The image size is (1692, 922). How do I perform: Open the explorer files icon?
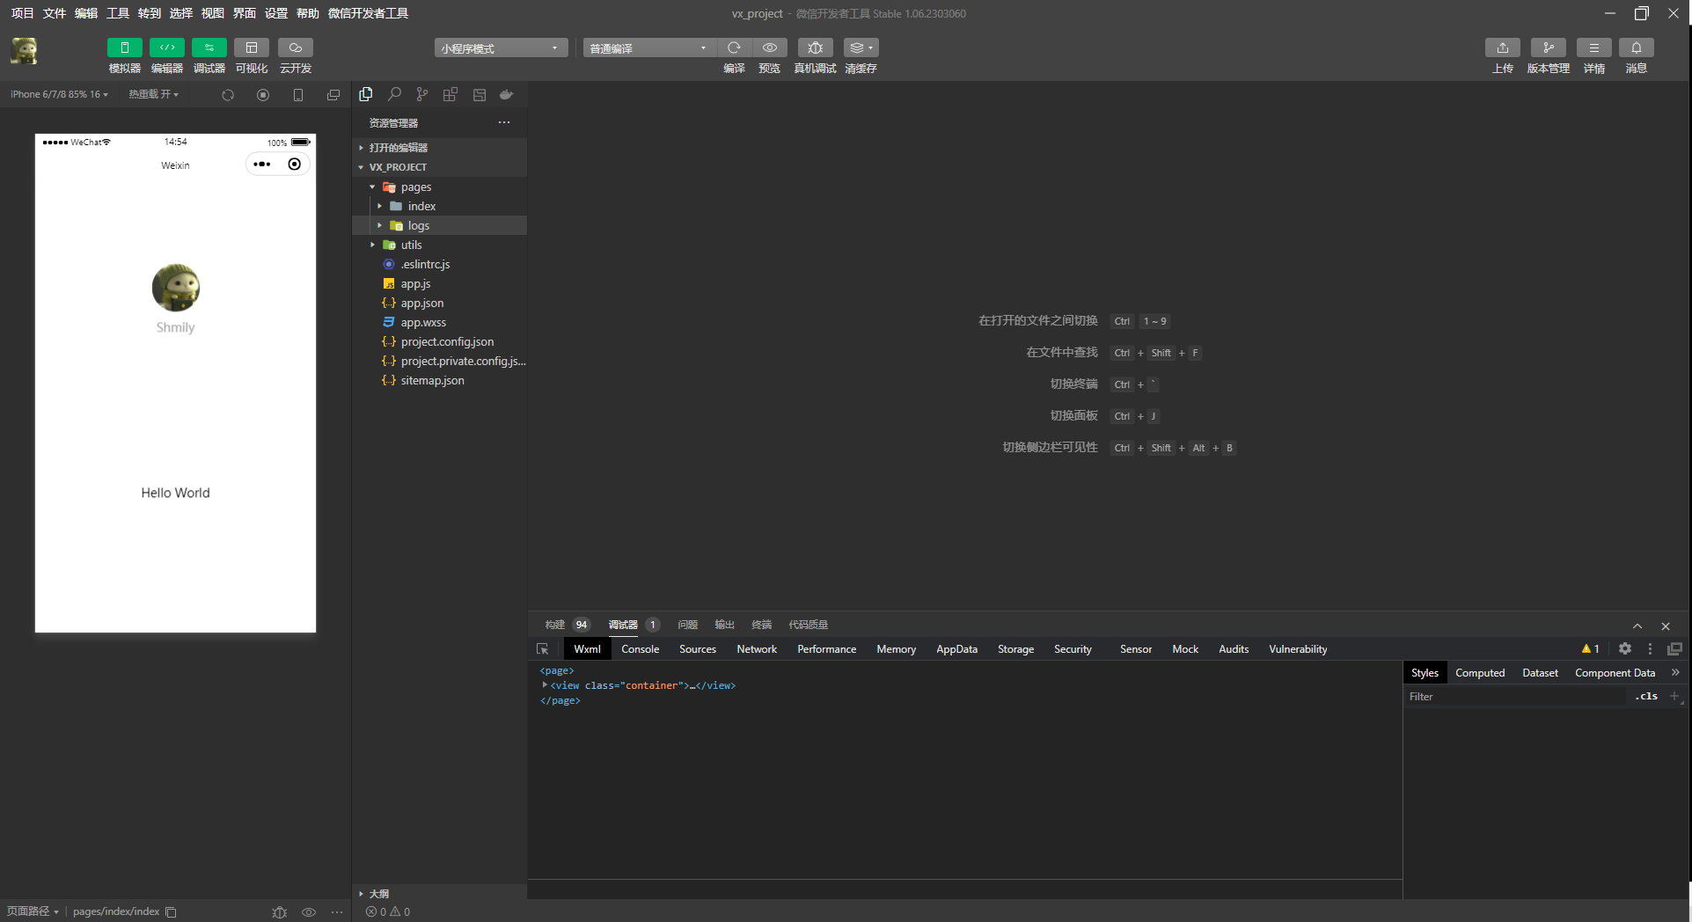click(366, 94)
